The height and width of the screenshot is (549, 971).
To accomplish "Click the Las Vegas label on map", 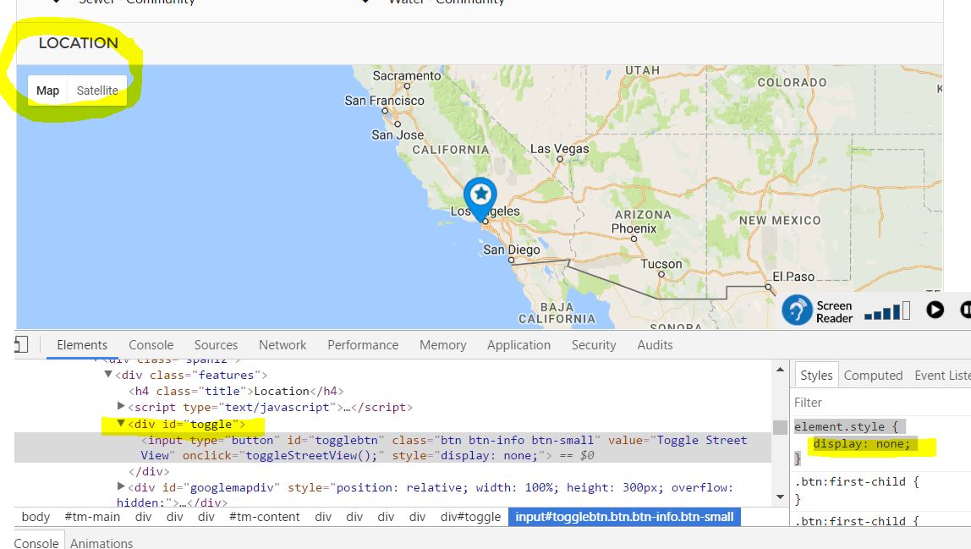I will point(559,149).
